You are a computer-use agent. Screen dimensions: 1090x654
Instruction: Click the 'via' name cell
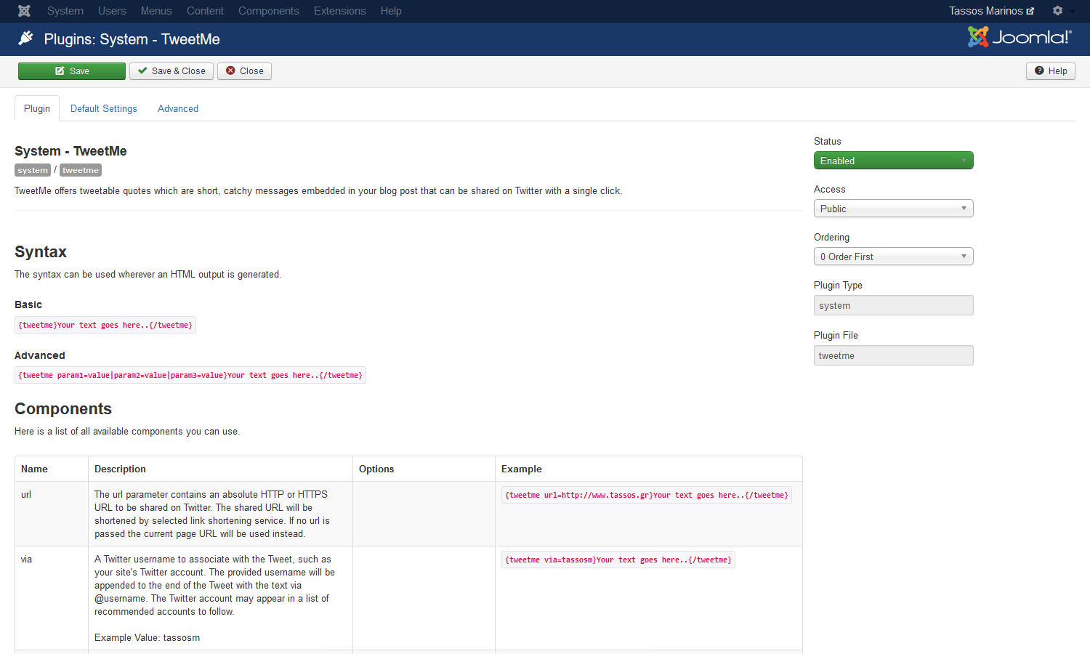point(52,598)
